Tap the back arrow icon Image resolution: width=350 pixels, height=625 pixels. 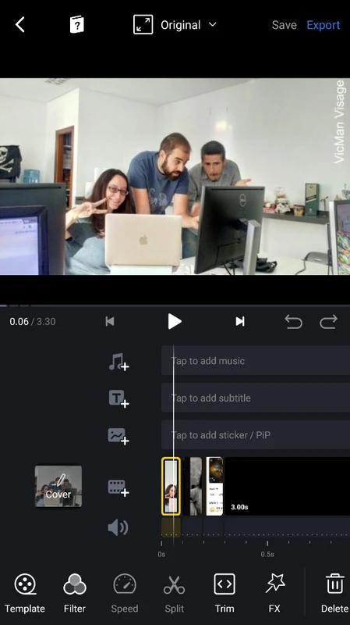point(20,25)
